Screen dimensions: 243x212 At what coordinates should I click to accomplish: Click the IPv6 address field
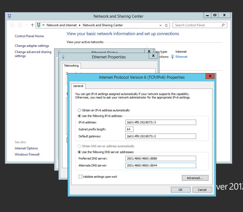coord(160,122)
